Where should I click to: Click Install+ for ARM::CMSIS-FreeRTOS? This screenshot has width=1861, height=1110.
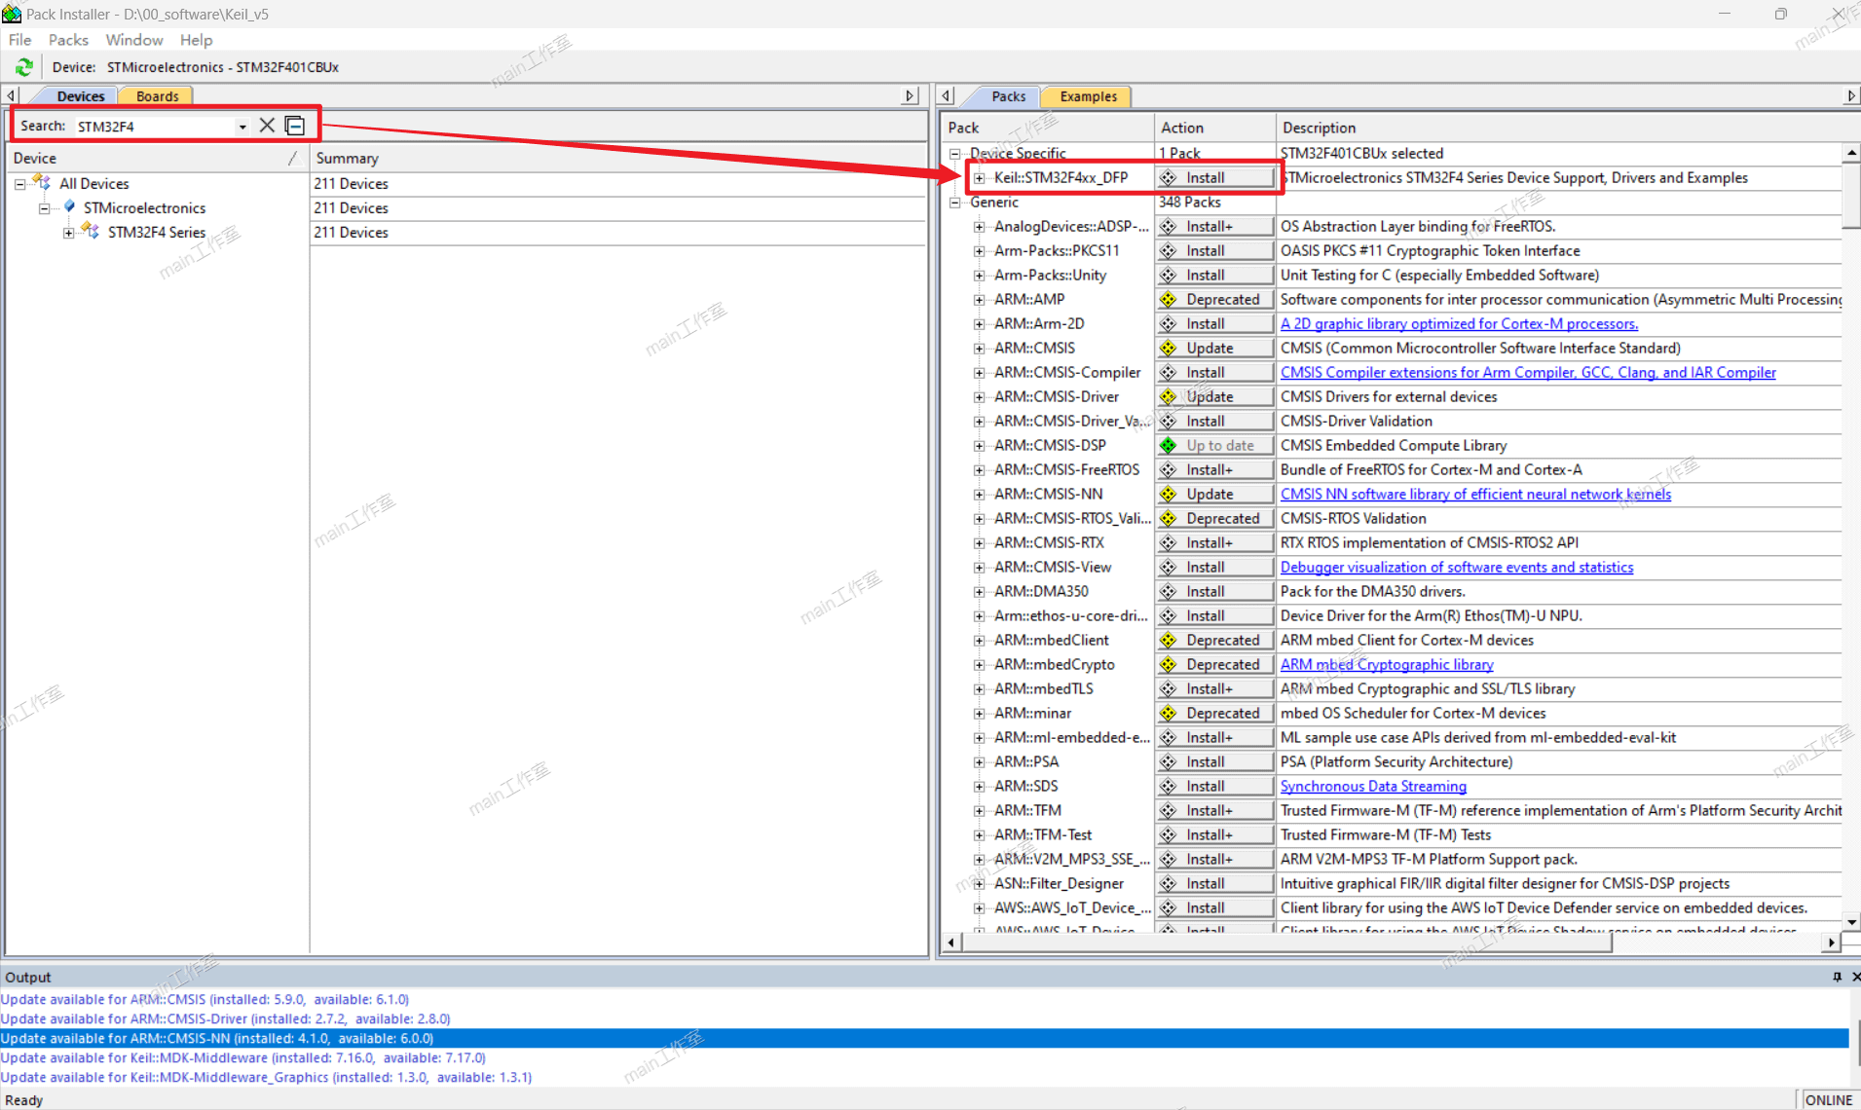tap(1215, 470)
